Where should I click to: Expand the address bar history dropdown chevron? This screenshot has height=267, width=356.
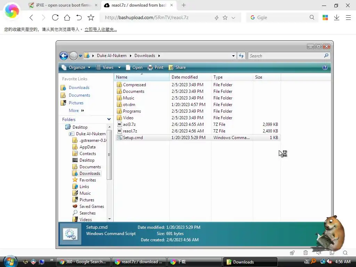pos(233,18)
